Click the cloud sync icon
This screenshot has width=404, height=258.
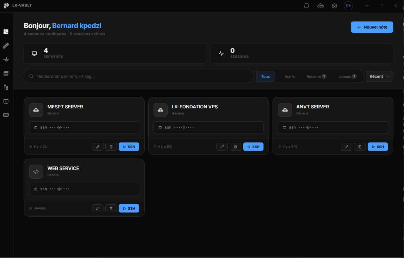(320, 6)
